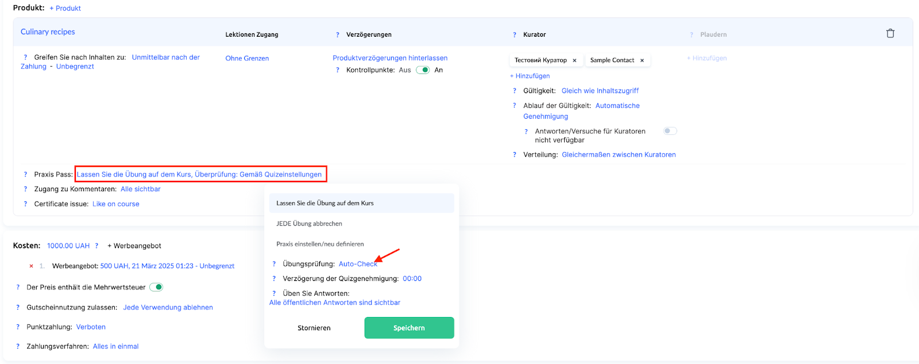919x364 pixels.
Task: Open the Auto-Check Übungsprüfung dropdown
Action: pos(358,264)
